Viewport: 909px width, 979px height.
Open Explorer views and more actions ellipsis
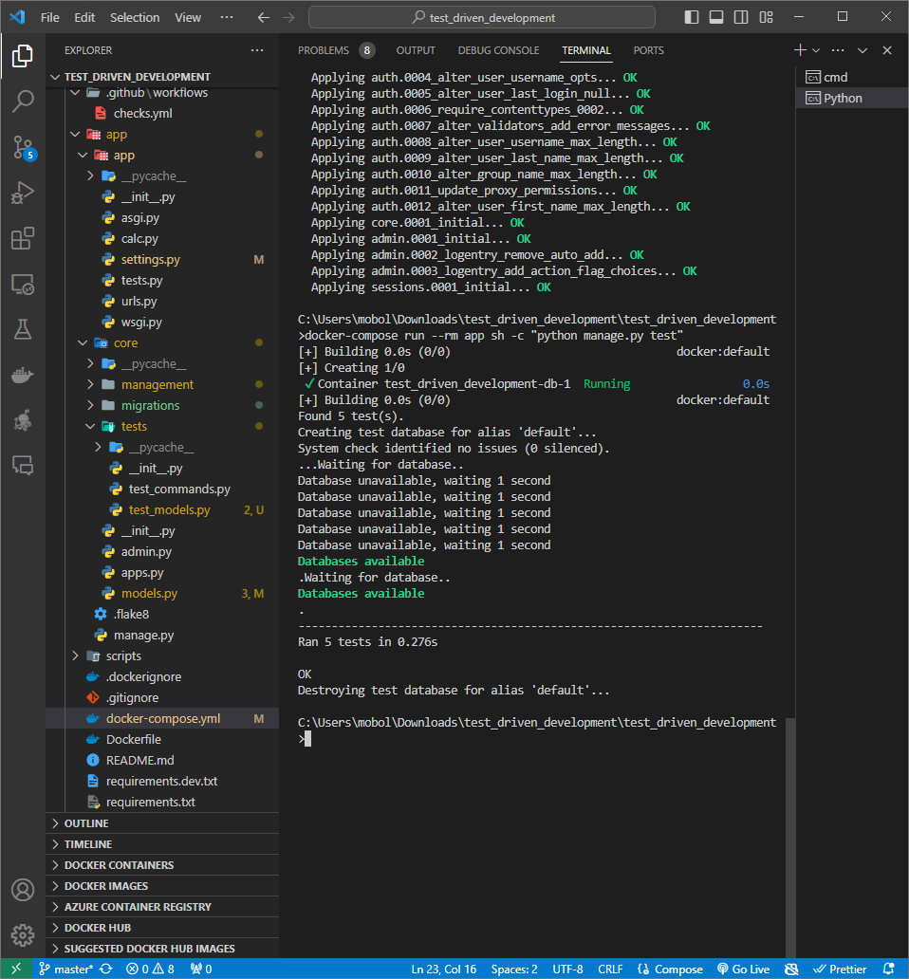pyautogui.click(x=257, y=50)
